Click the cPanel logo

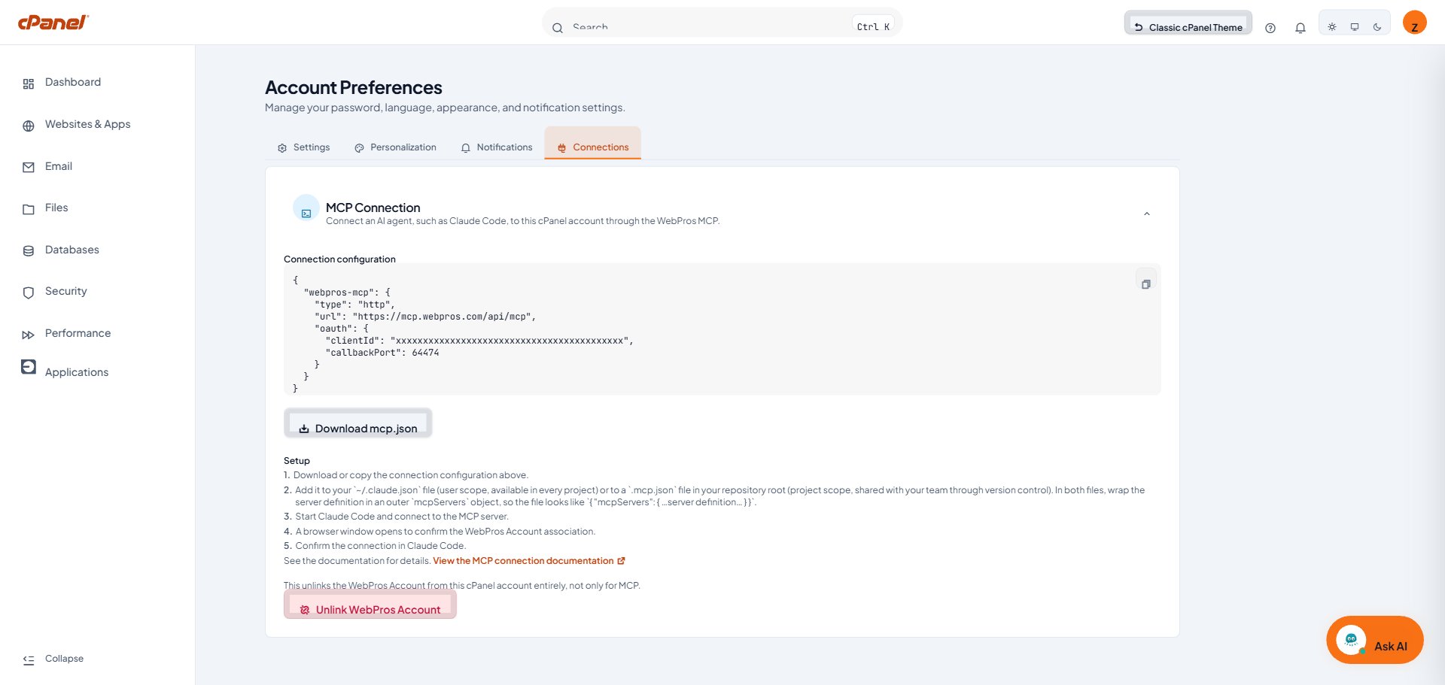[x=53, y=23]
